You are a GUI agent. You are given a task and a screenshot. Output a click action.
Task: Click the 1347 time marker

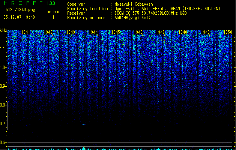point(161,32)
